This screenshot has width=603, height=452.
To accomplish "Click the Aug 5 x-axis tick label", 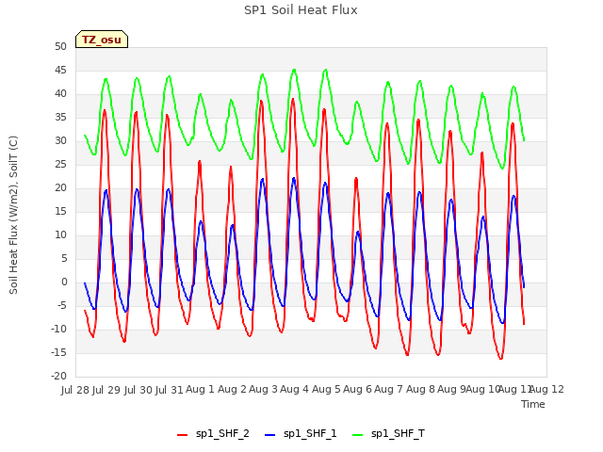I will 326,389.
